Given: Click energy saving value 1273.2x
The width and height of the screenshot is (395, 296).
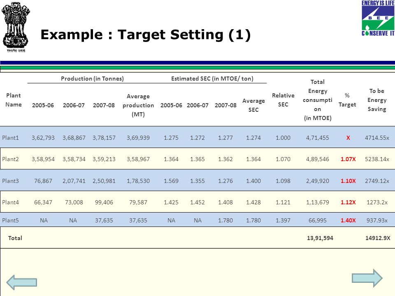Looking at the screenshot, I should pos(377,202).
